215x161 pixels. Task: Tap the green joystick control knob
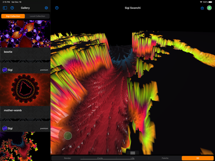tap(68, 136)
